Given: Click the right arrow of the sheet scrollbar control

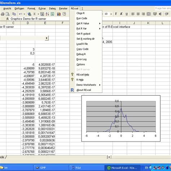Looking at the screenshot, I should coord(47,38).
